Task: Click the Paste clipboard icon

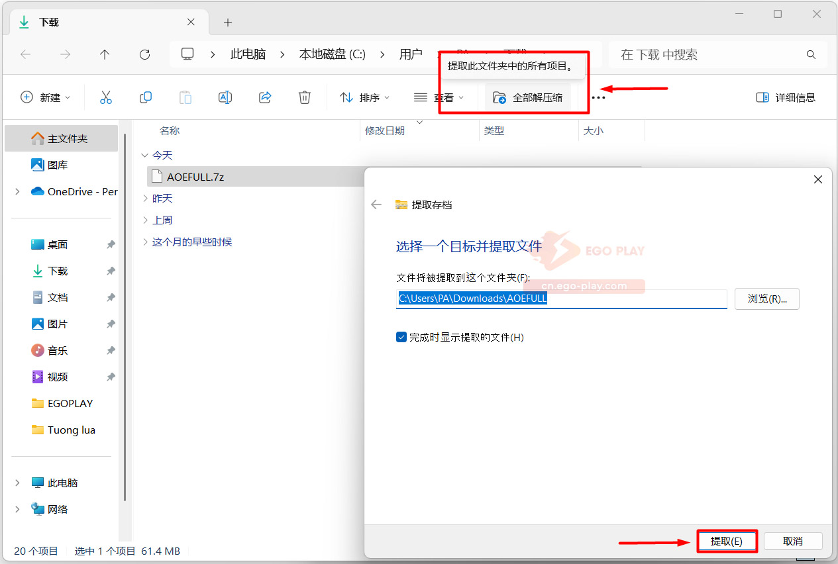Action: tap(185, 97)
